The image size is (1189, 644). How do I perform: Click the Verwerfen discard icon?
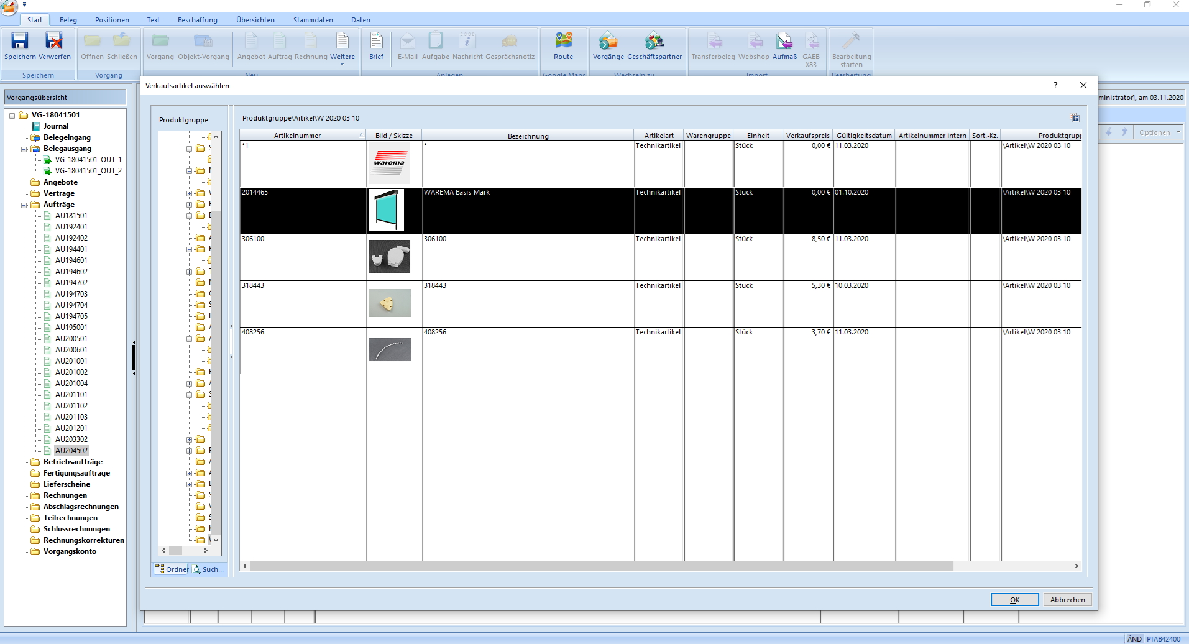[54, 41]
